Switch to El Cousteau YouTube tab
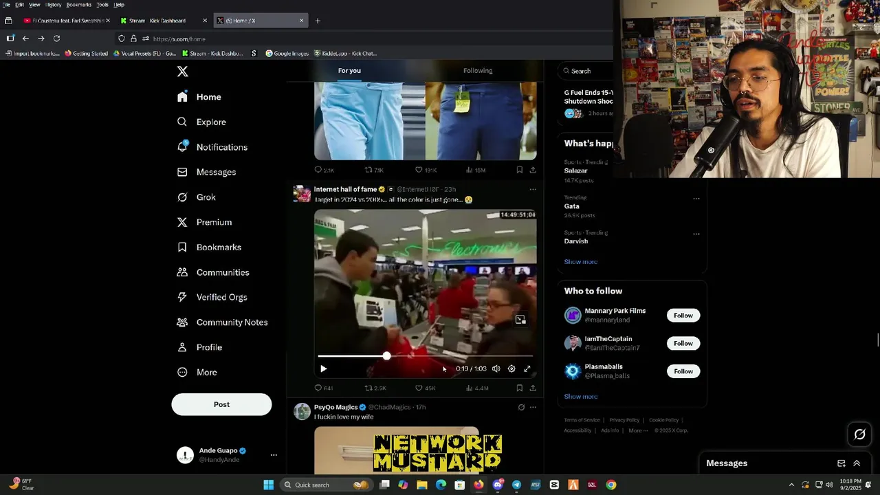The image size is (880, 495). 65,21
